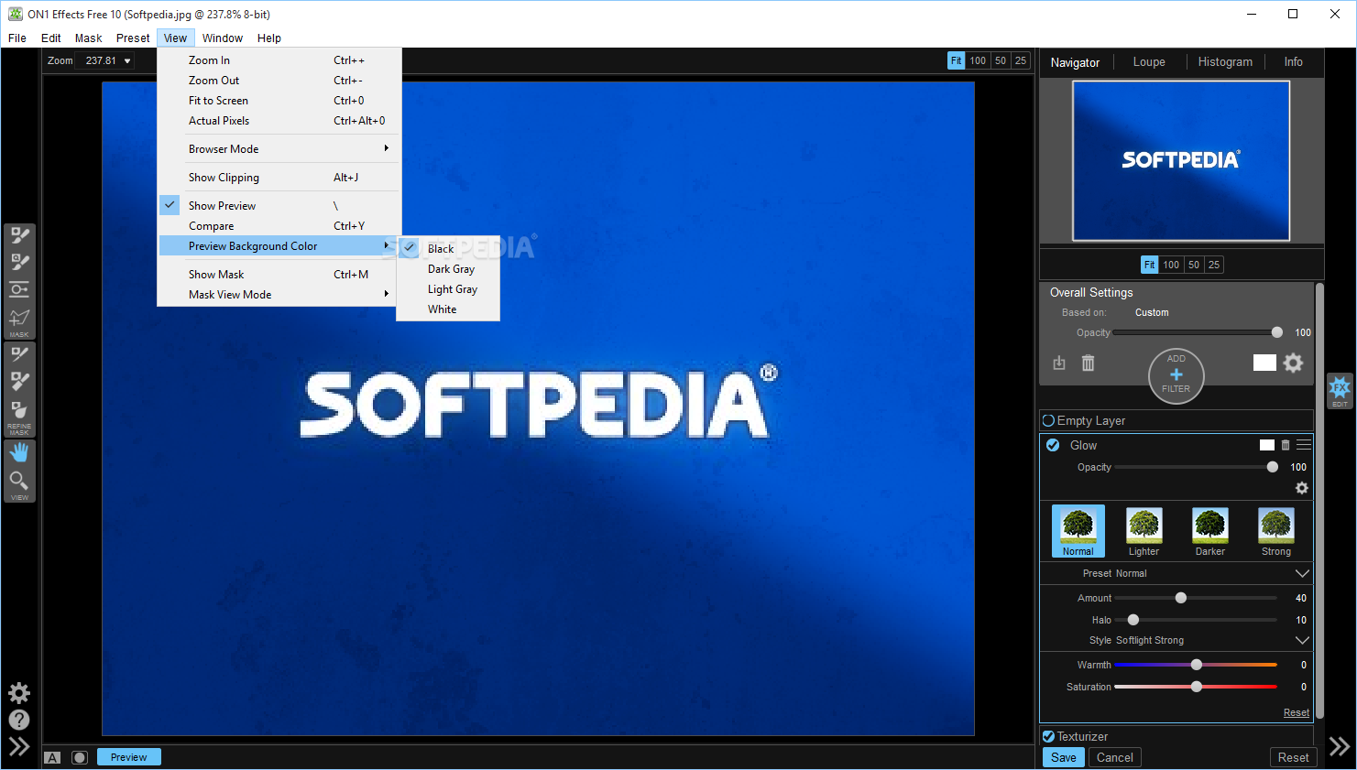Open help using question mark icon
1357x770 pixels.
pyautogui.click(x=19, y=721)
